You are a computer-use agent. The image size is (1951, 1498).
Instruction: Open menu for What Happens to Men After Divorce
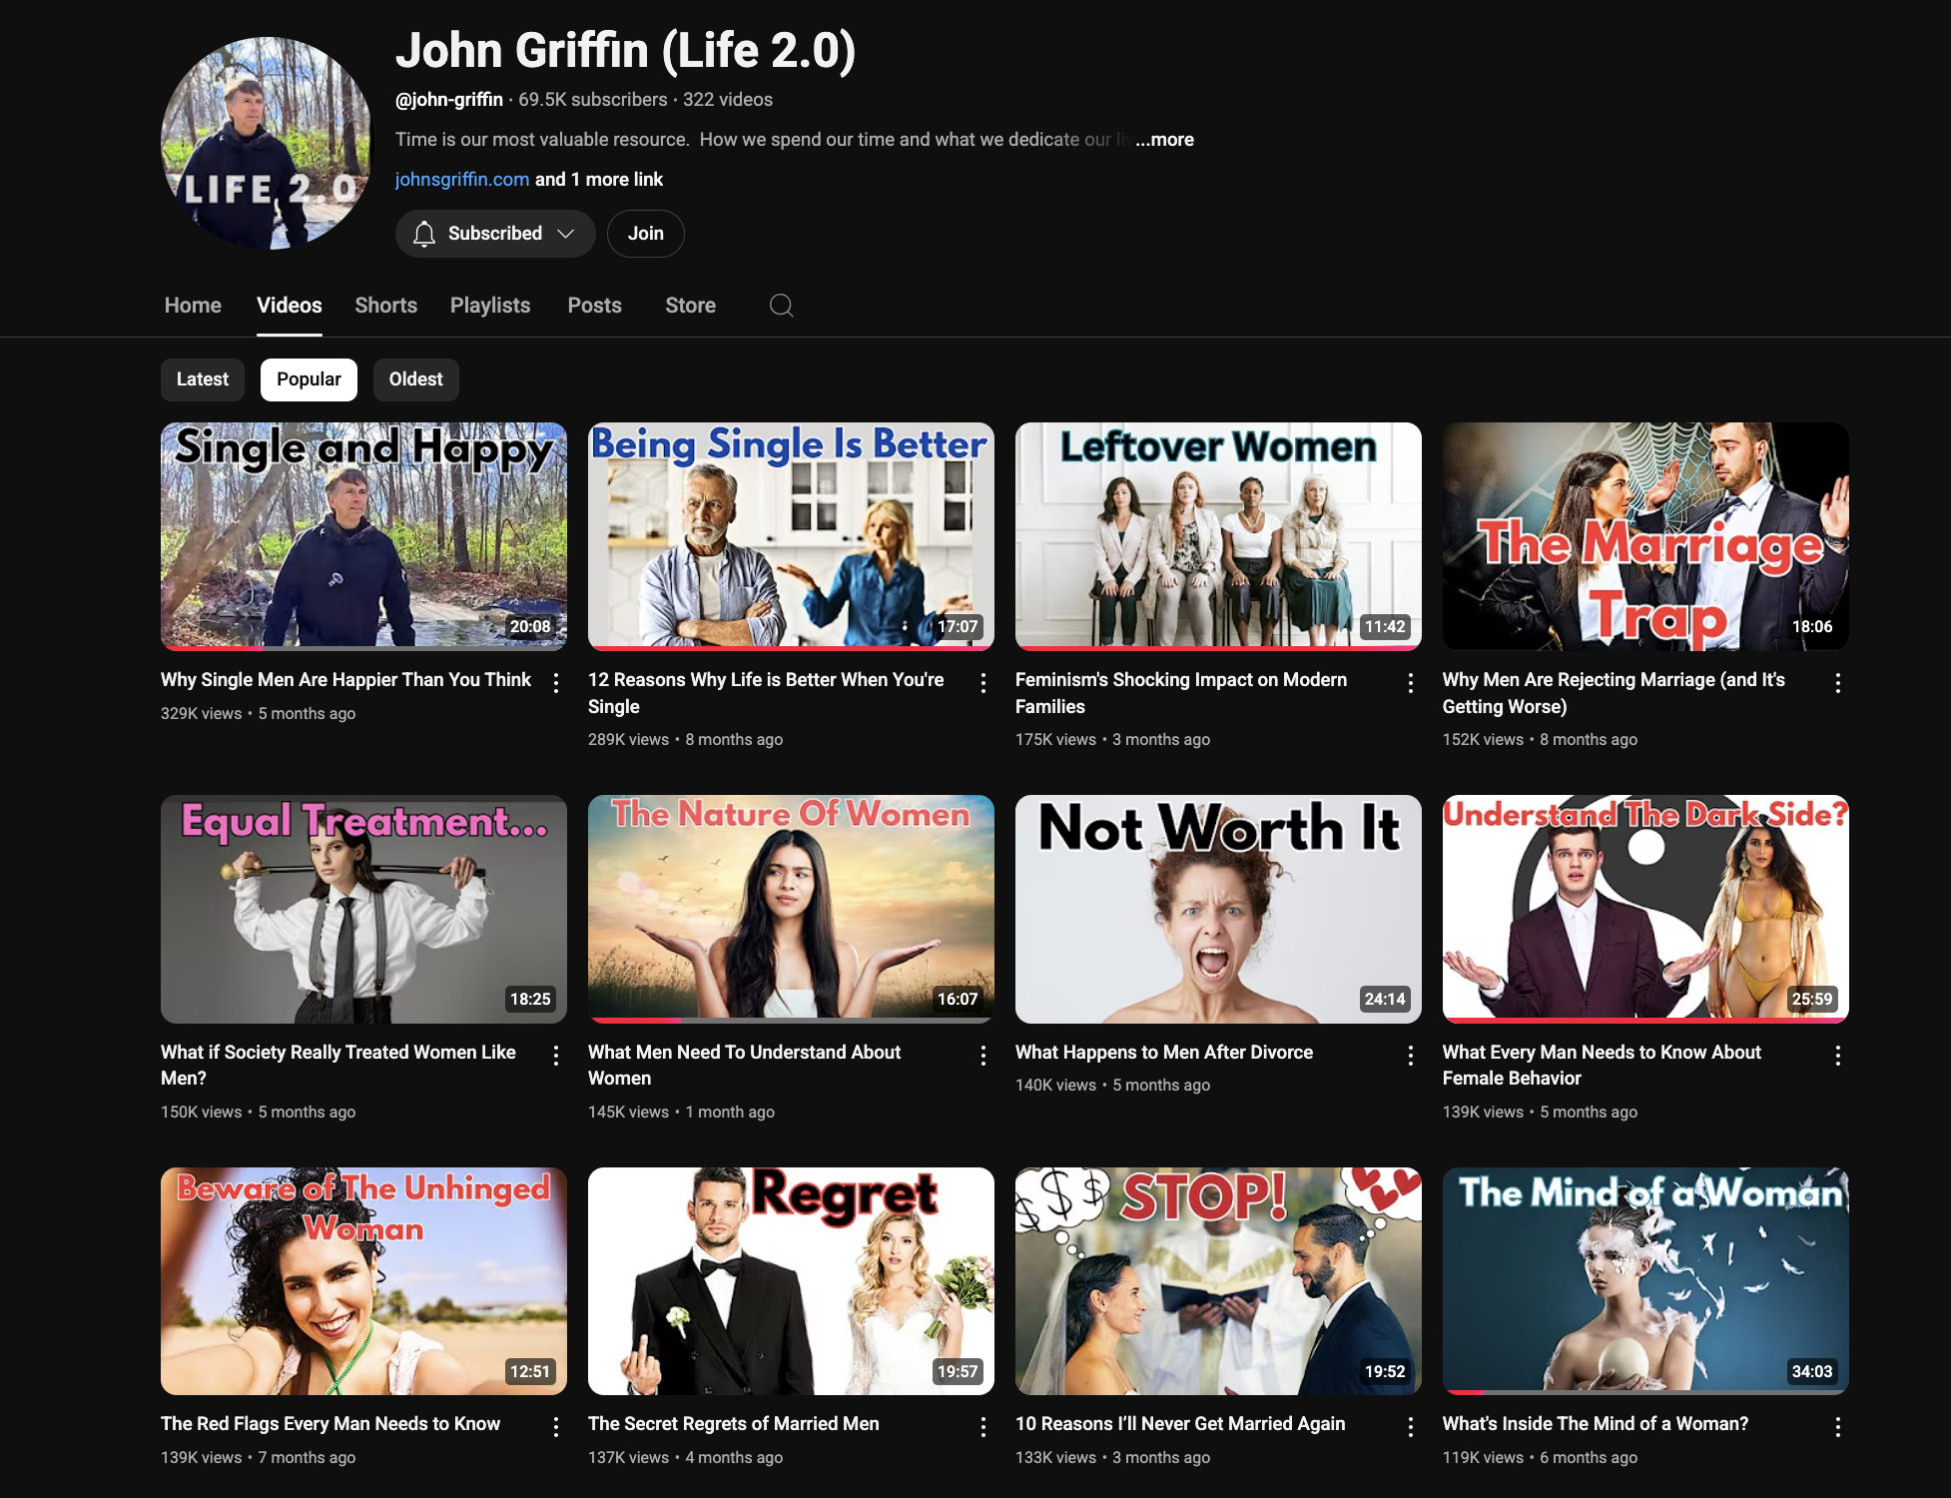click(1411, 1056)
